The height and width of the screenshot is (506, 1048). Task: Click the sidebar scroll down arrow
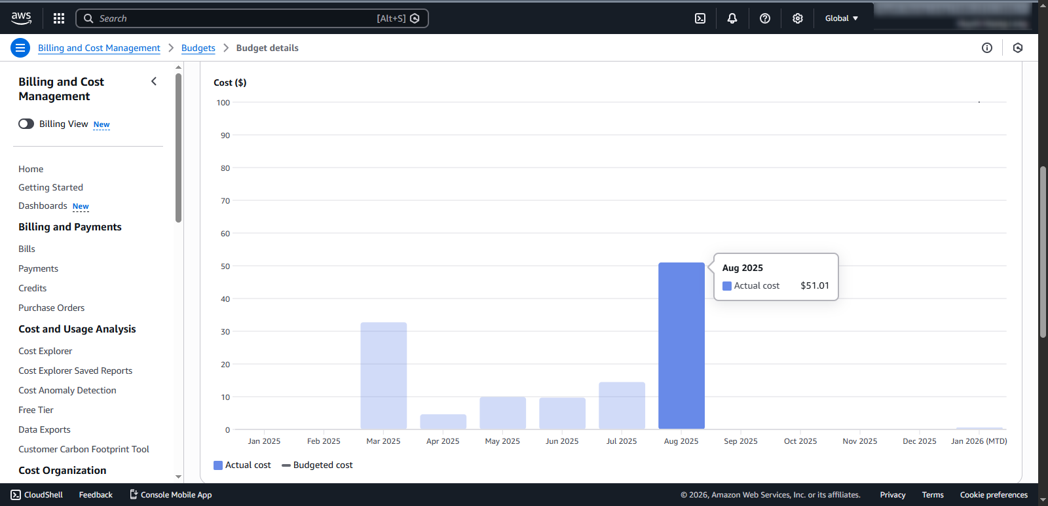tap(178, 477)
